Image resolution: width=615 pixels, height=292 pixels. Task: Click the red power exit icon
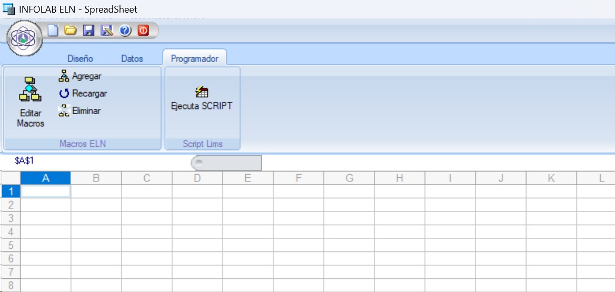click(143, 31)
